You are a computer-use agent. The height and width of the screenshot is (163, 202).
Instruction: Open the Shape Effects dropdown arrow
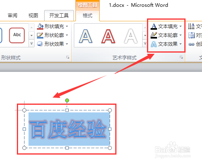coord(67,44)
